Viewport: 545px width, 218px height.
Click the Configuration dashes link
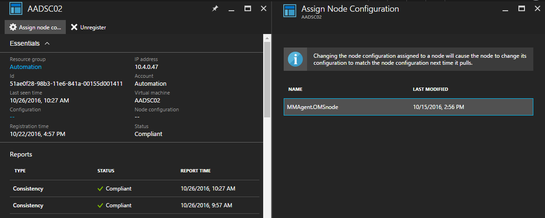coord(12,117)
